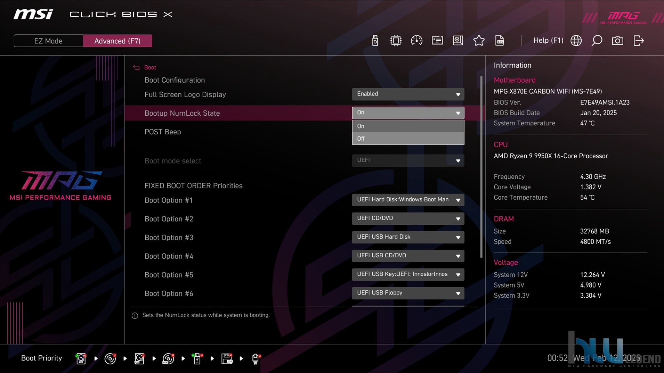The width and height of the screenshot is (664, 373).
Task: Click the Boot Option #4 label
Action: pyautogui.click(x=169, y=256)
